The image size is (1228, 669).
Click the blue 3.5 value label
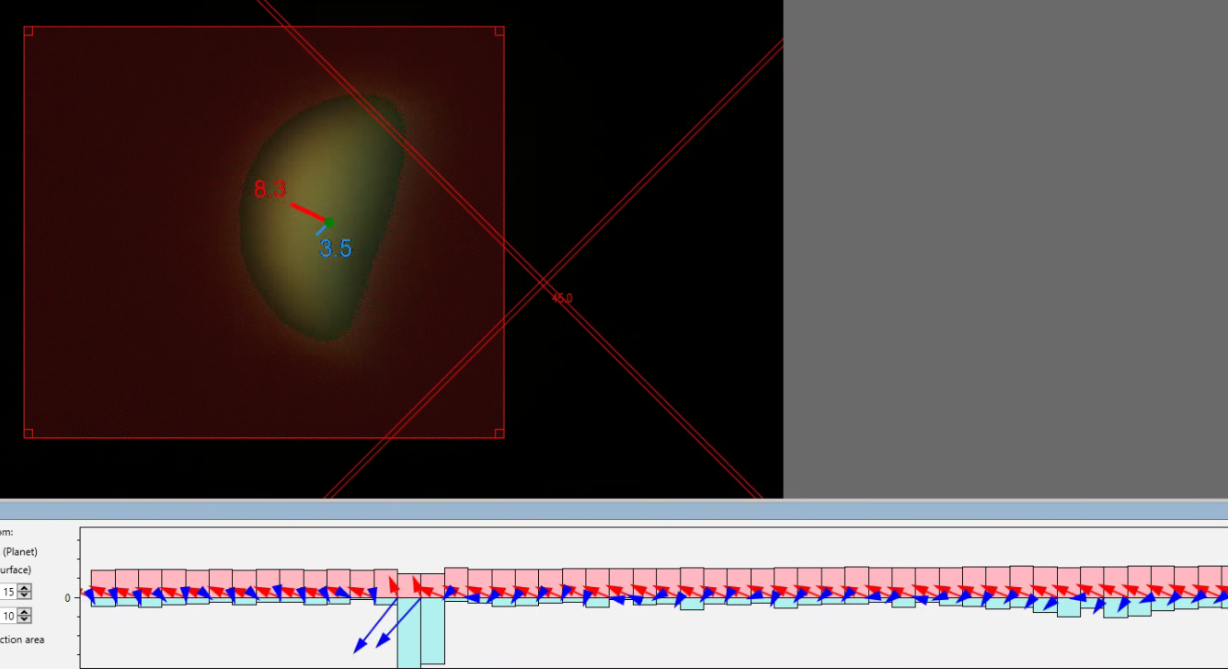(336, 248)
